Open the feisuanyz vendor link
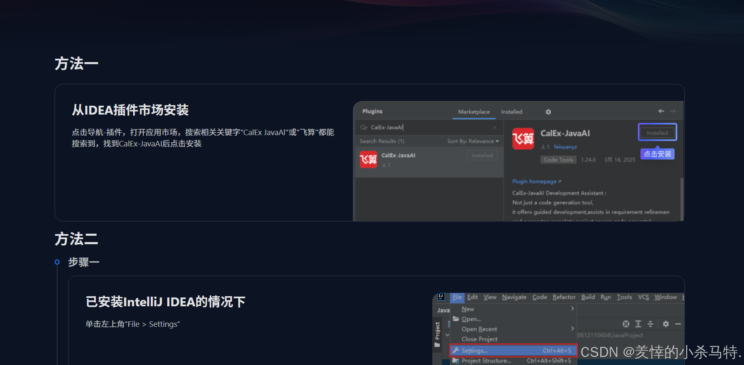 point(565,147)
